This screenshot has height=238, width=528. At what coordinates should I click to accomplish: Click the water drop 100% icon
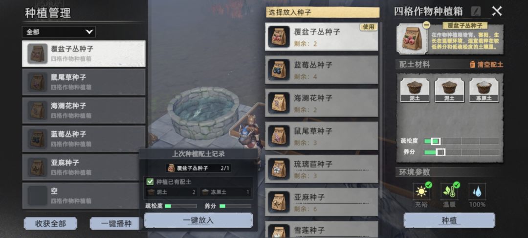[x=477, y=191]
